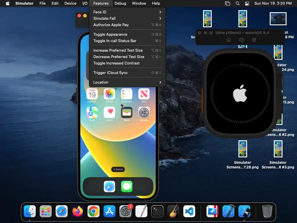Viewport: 297px width, 223px height.
Task: Launch Safari from the iPhone dock
Action: pos(109,186)
